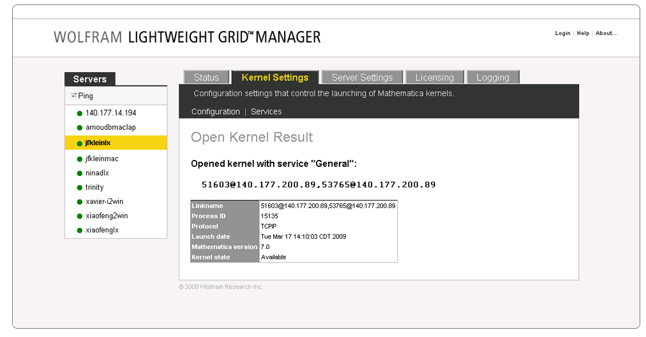Screen dimensions: 646x337
Task: Click the Configuration settings description line
Action: pyautogui.click(x=324, y=94)
